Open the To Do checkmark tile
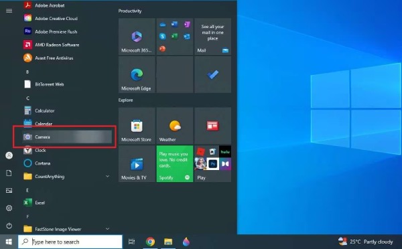Screen dimensions: 402x249 213,74
